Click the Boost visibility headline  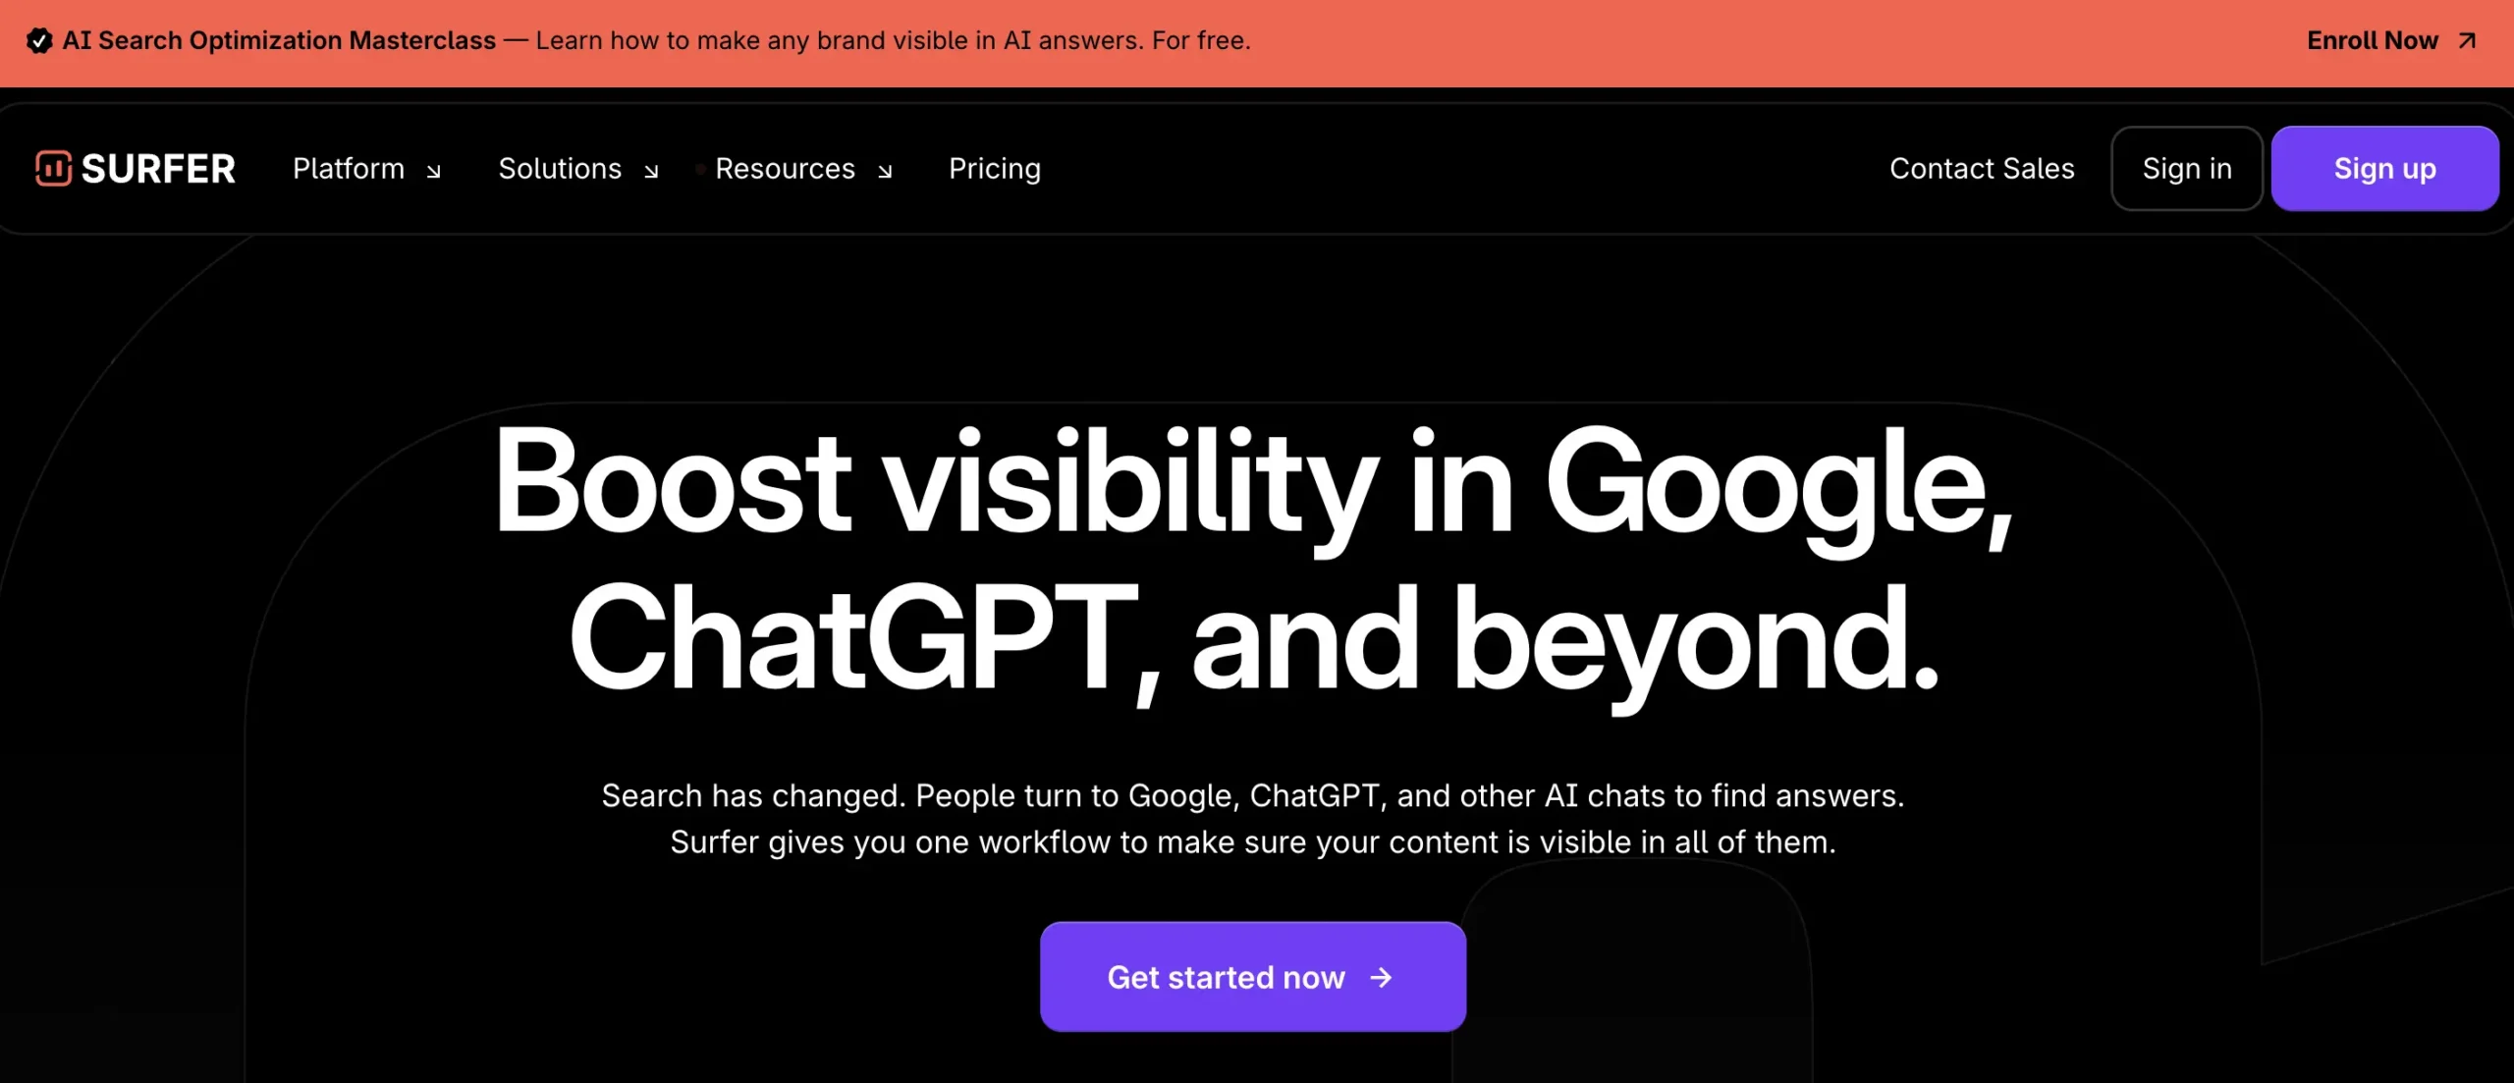click(x=1254, y=560)
